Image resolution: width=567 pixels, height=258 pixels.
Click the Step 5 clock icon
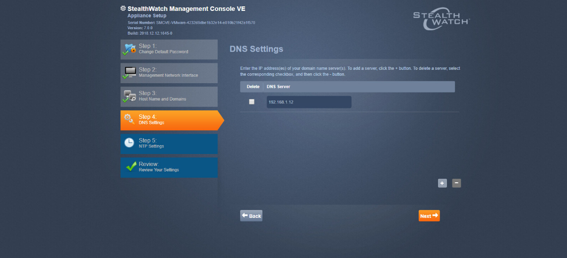pyautogui.click(x=129, y=143)
